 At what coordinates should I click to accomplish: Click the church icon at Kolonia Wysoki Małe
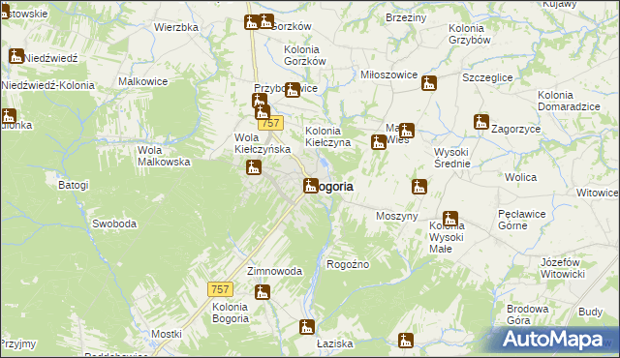[x=450, y=219]
